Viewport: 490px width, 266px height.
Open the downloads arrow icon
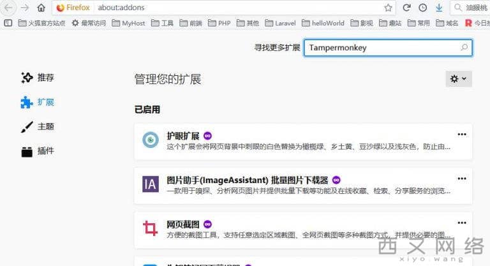(439, 8)
